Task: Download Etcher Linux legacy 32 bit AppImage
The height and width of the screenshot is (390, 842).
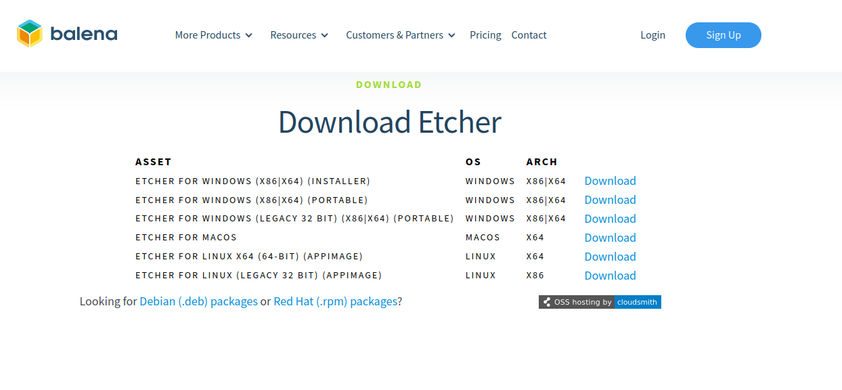Action: click(x=610, y=276)
